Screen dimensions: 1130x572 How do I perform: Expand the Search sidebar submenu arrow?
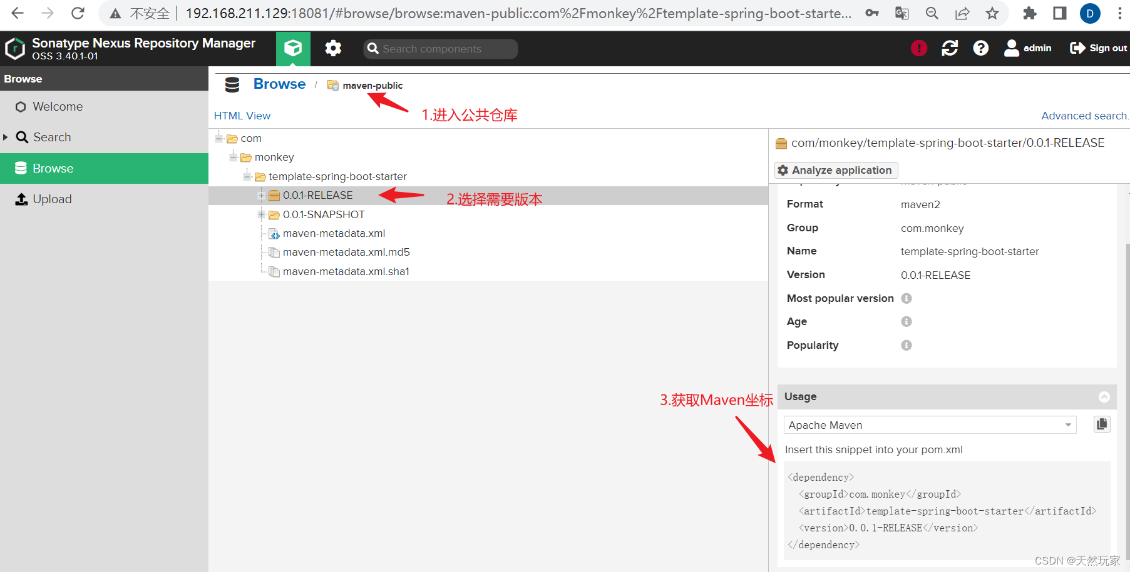click(6, 137)
